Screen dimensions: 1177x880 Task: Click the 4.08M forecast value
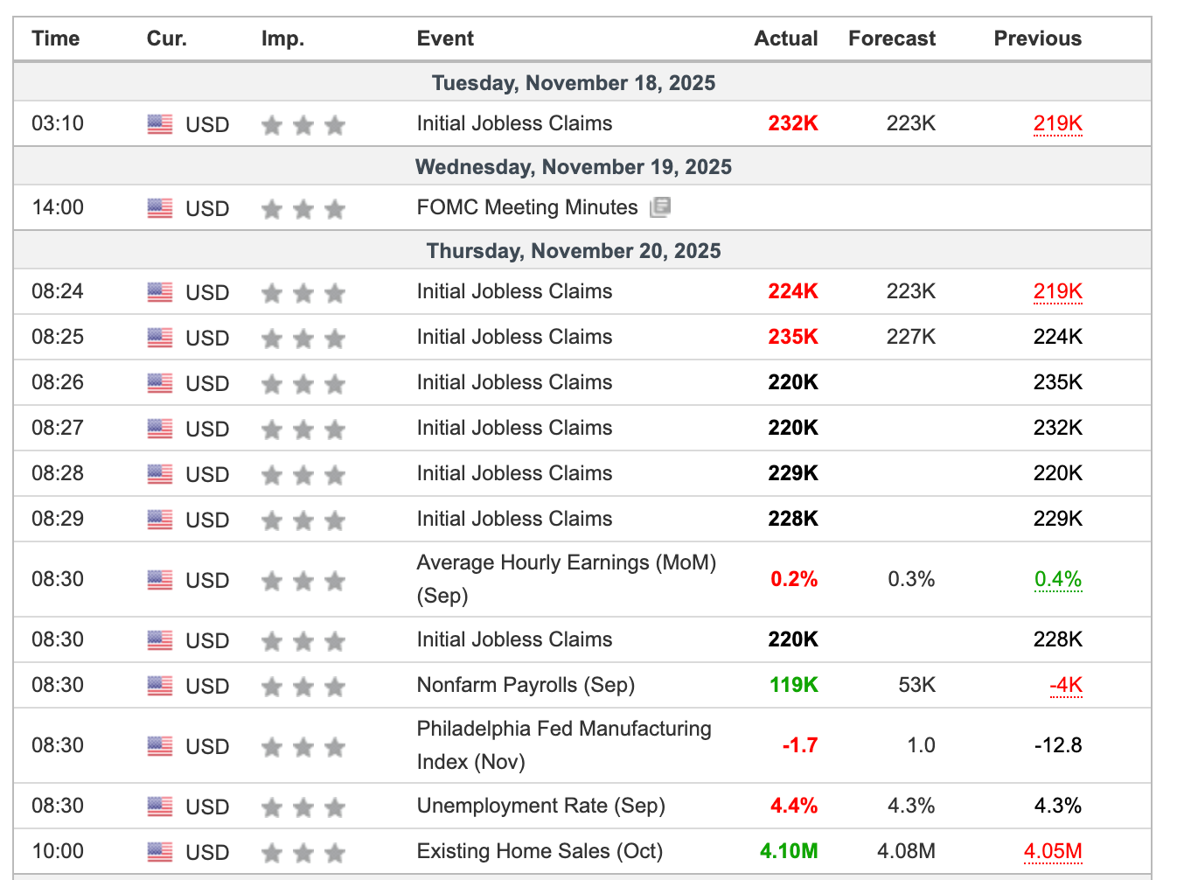click(906, 851)
